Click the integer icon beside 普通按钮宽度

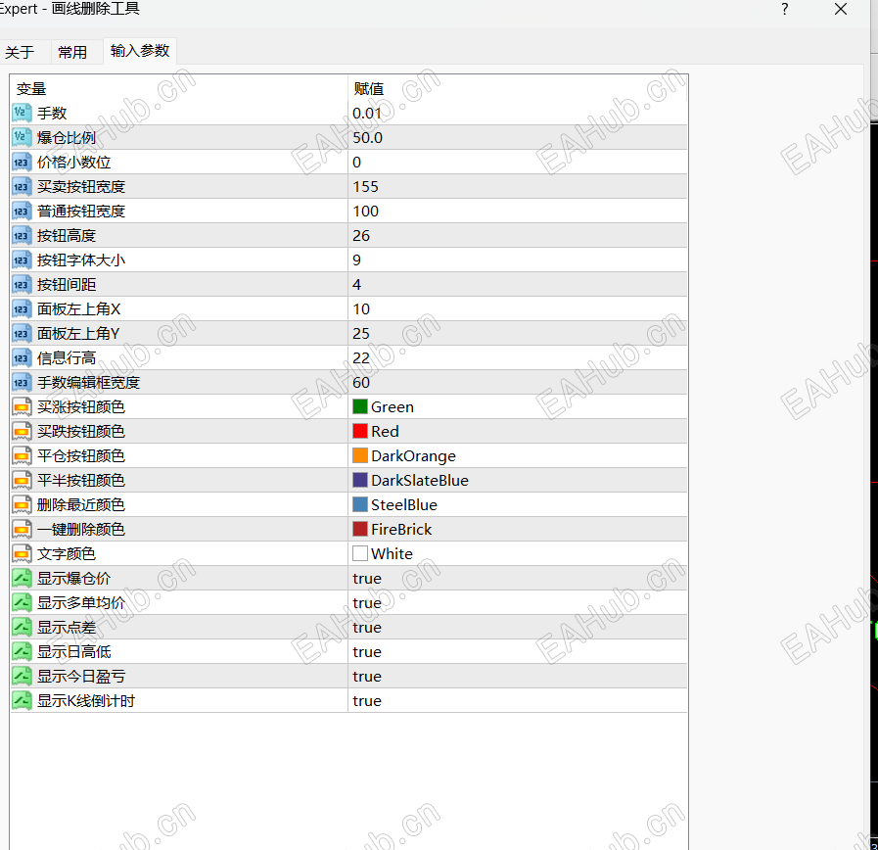[x=22, y=212]
